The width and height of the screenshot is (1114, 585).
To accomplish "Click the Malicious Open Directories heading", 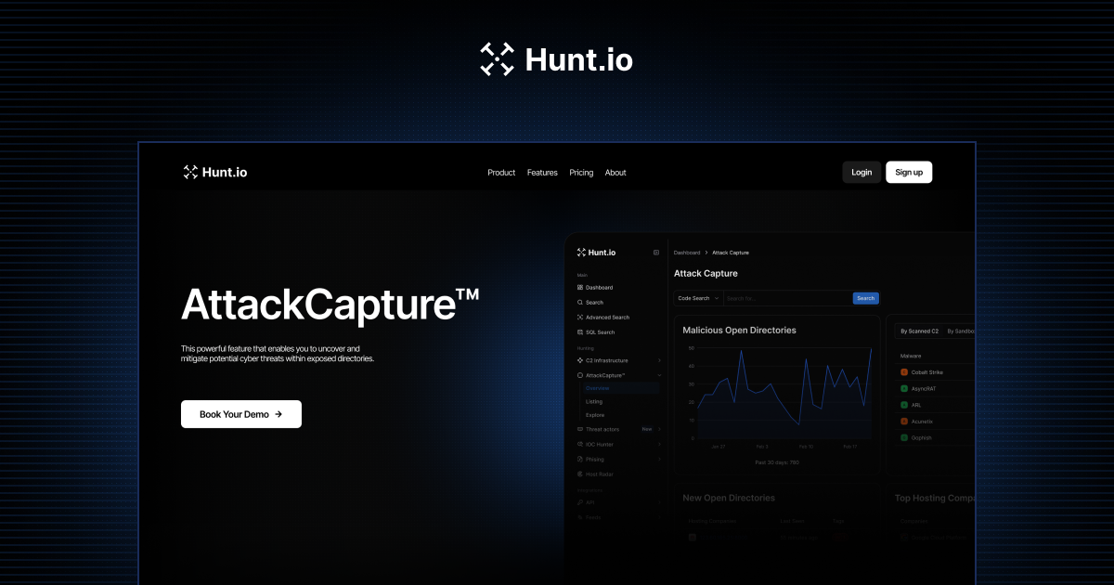I will pyautogui.click(x=739, y=330).
